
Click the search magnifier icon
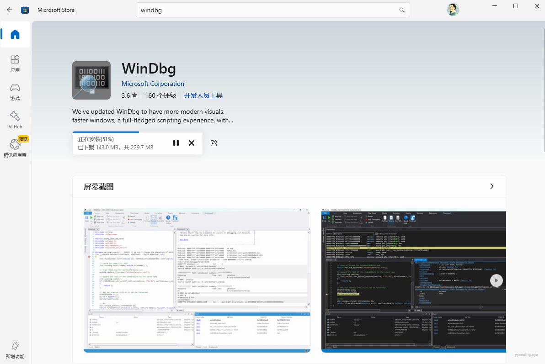pyautogui.click(x=401, y=10)
